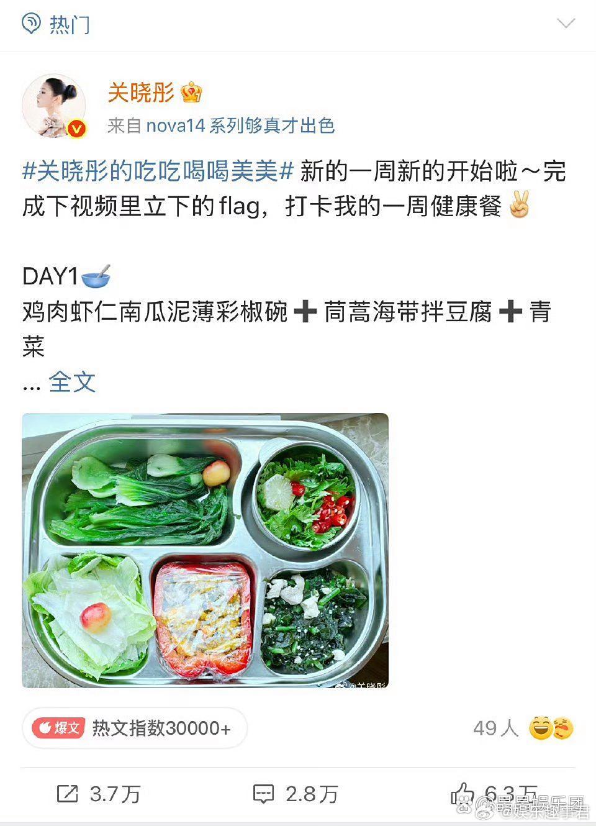This screenshot has width=596, height=826.
Task: Open the comment count 2.8万
Action: [x=312, y=794]
